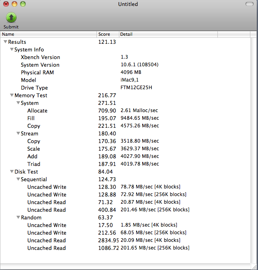Click detail value iMac9,1
This screenshot has width=258, height=270.
point(129,80)
